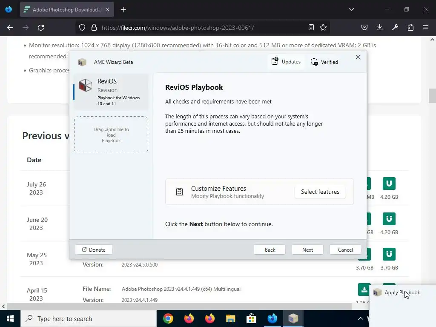Click the June 20 2023 date cell
This screenshot has width=436, height=327.
(x=37, y=224)
